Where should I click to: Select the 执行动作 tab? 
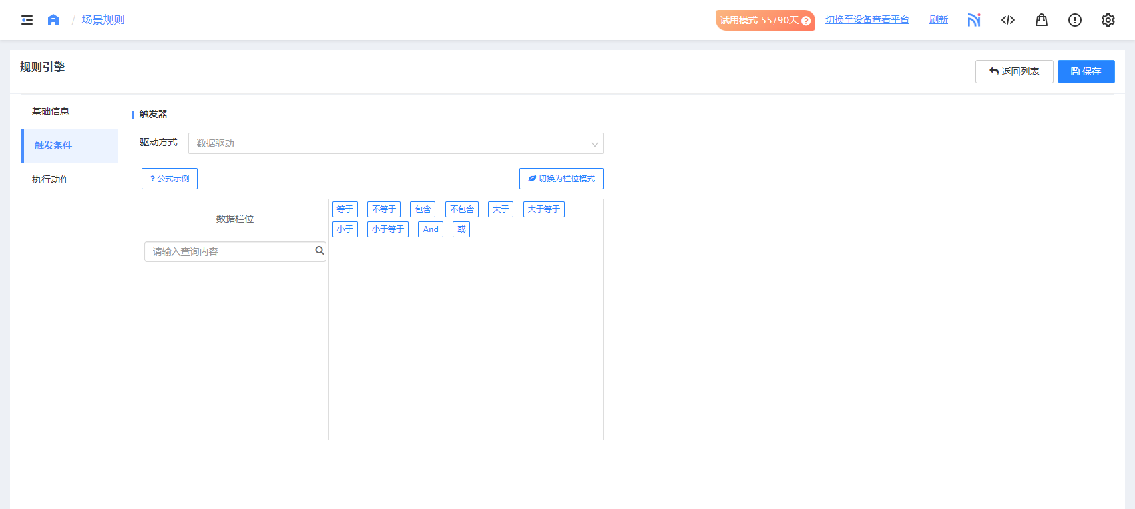51,179
